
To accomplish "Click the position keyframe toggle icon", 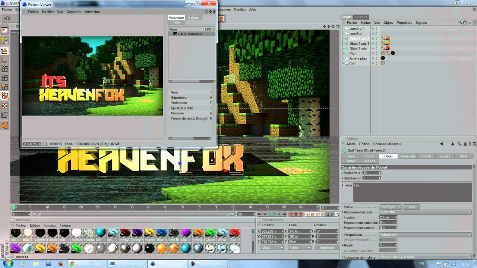I will (x=308, y=214).
